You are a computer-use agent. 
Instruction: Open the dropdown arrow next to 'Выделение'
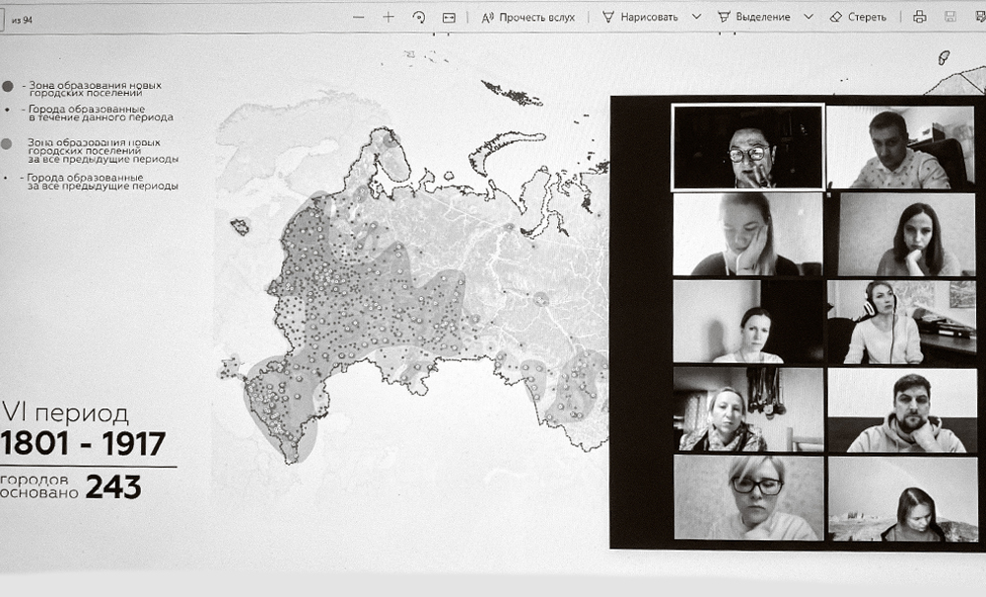click(809, 17)
